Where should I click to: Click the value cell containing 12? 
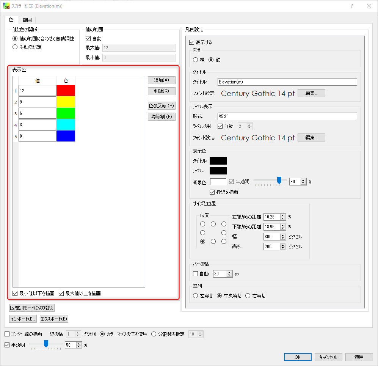(x=38, y=91)
